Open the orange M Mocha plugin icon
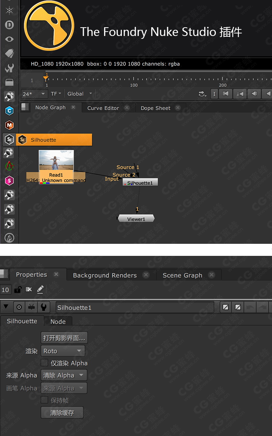272x436 pixels. click(9, 125)
